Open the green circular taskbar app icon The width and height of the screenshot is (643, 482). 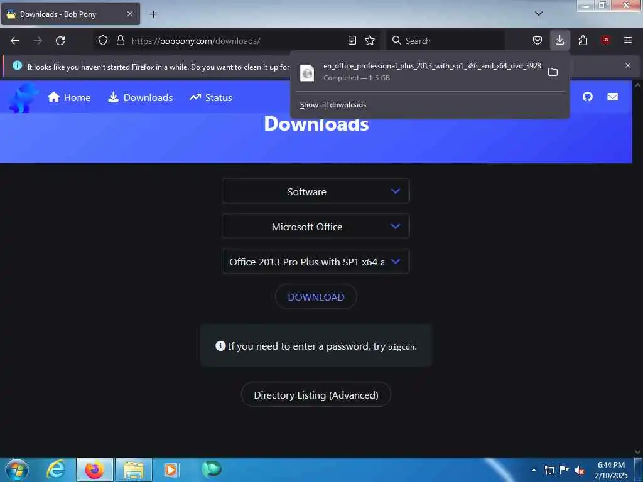coord(212,469)
